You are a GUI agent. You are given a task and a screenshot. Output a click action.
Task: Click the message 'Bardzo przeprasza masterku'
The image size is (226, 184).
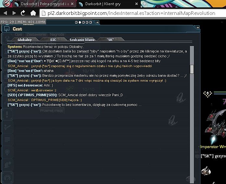tap(97, 75)
